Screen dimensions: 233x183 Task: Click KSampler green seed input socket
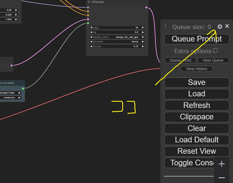point(88,23)
